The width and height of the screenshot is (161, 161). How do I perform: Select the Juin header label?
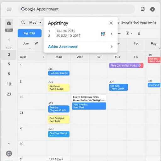point(26,43)
